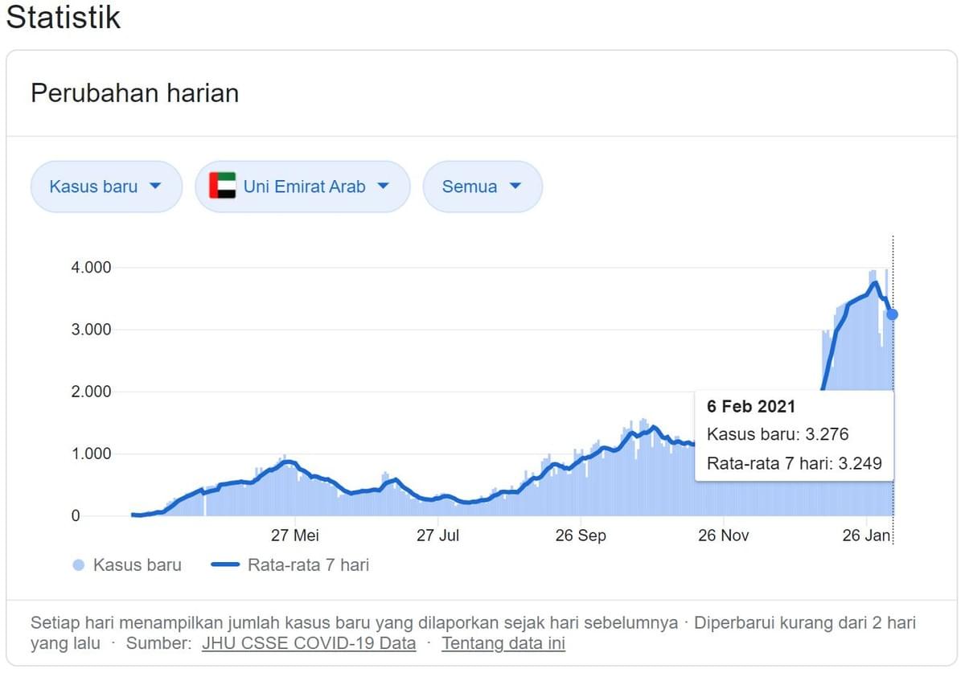Click the Perubahan harian heading
Viewport: 965px width, 673px height.
(x=134, y=93)
